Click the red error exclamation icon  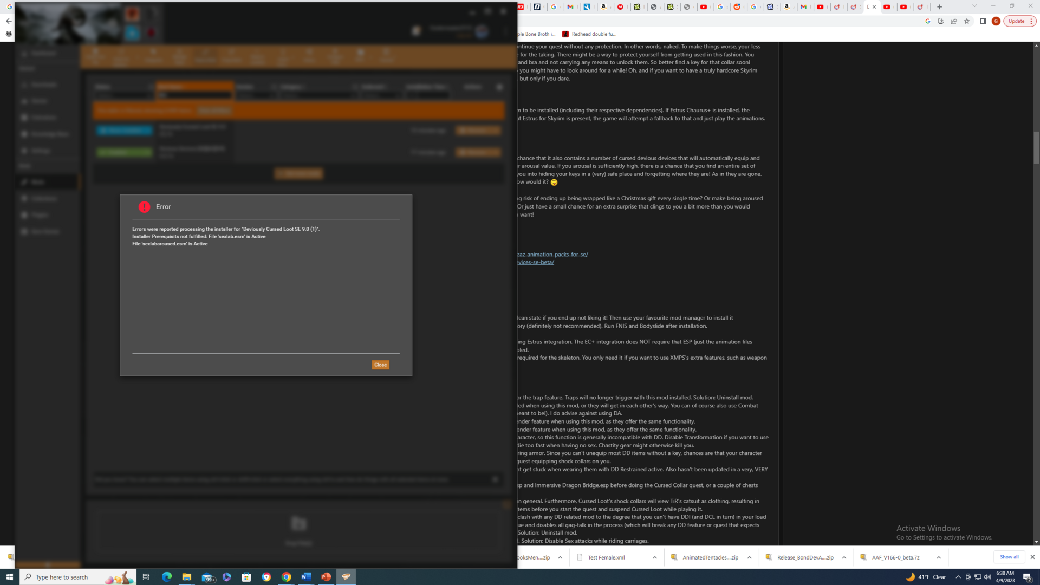point(144,207)
